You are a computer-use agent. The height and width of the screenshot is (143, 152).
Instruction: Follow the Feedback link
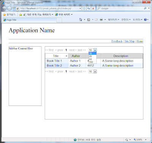coord(117,41)
